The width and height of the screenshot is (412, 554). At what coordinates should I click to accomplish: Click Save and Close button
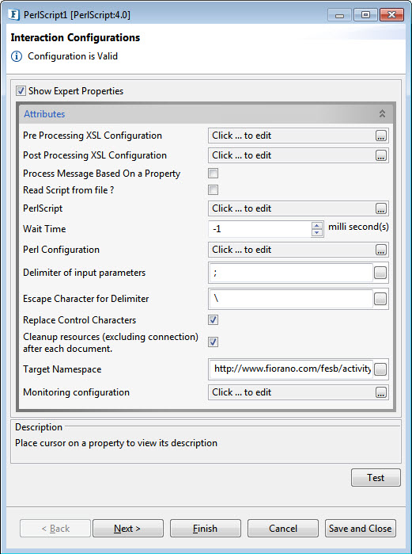[x=360, y=528]
